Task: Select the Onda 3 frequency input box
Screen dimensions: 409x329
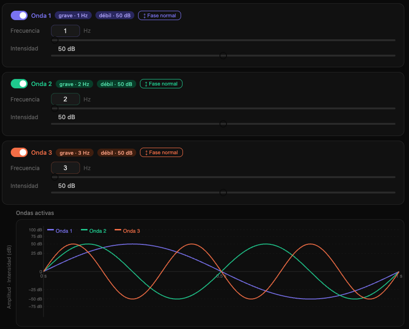Action: [x=66, y=168]
